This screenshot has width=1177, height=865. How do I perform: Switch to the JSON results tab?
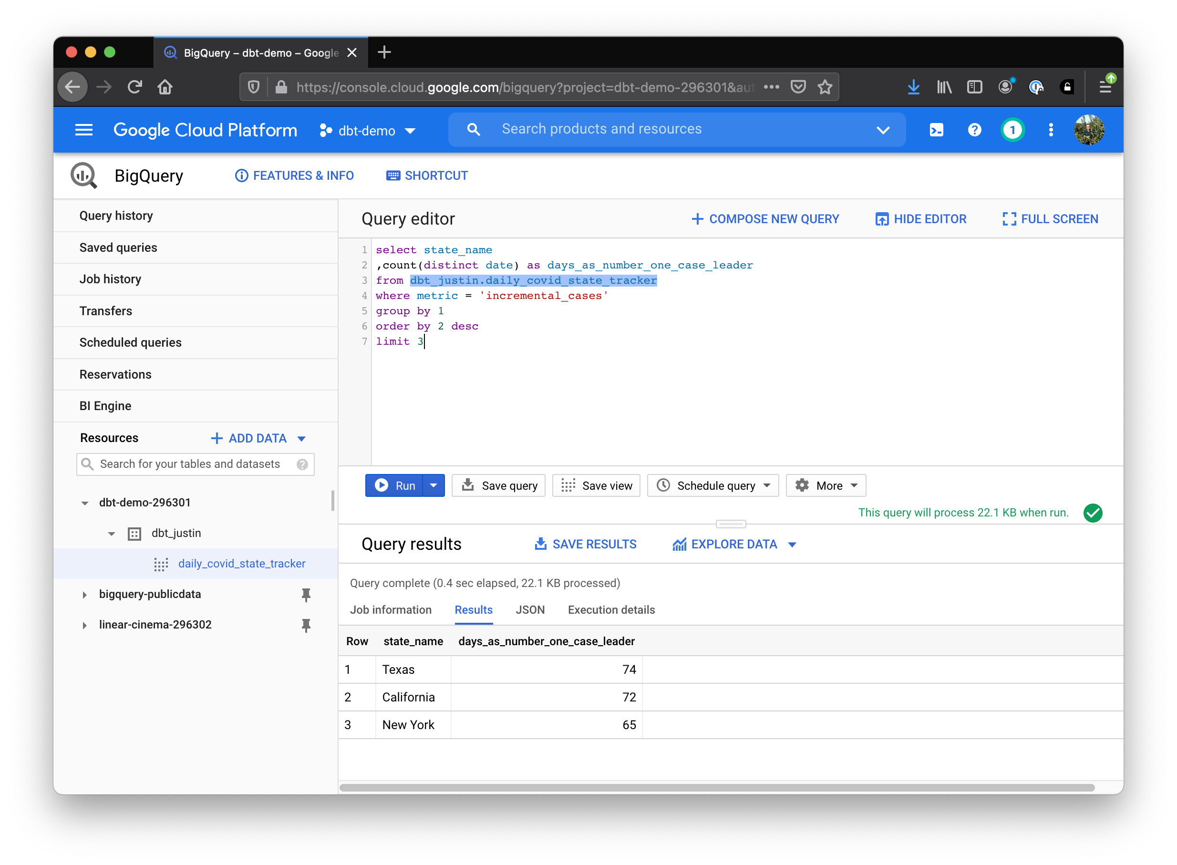tap(529, 610)
